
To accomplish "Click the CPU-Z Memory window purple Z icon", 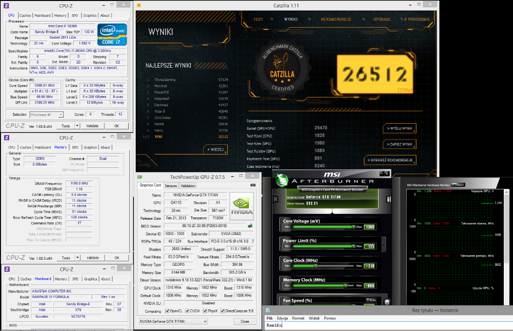I will pyautogui.click(x=6, y=137).
